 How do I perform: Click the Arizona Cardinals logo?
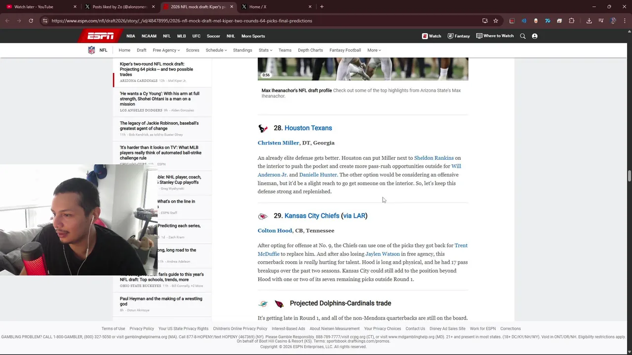point(279,304)
